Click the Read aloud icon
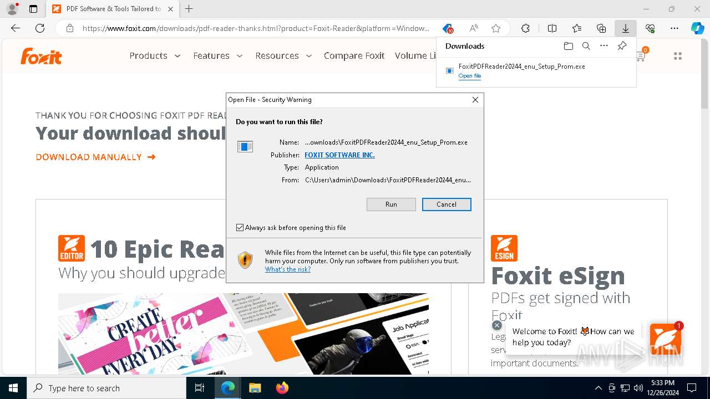This screenshot has height=399, width=710. pyautogui.click(x=474, y=28)
